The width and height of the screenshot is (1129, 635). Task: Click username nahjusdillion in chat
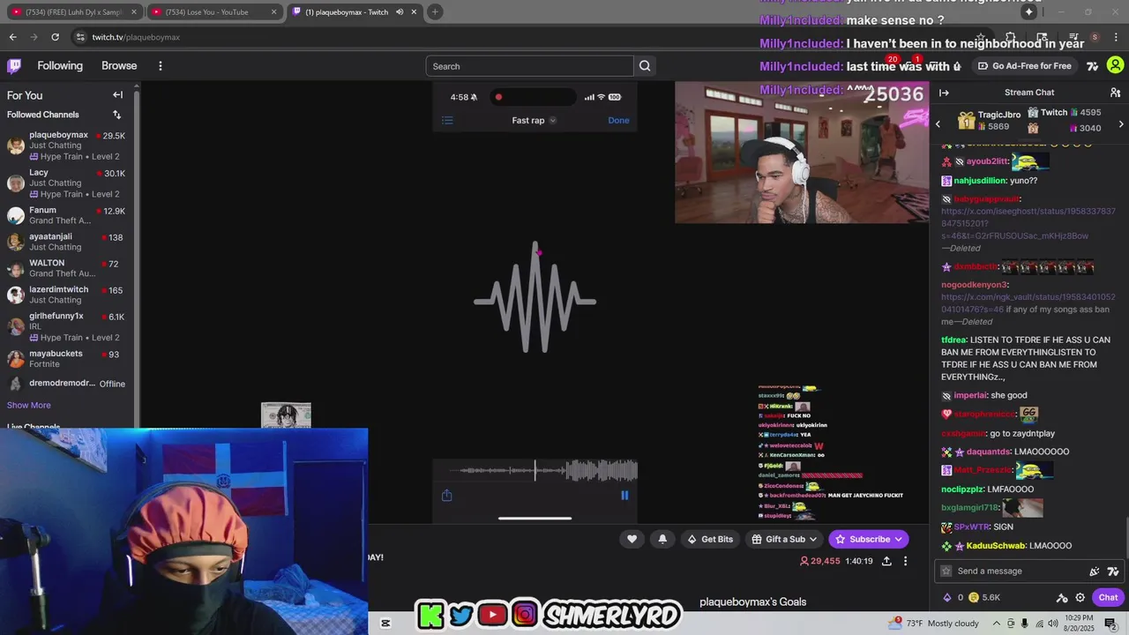pyautogui.click(x=980, y=181)
